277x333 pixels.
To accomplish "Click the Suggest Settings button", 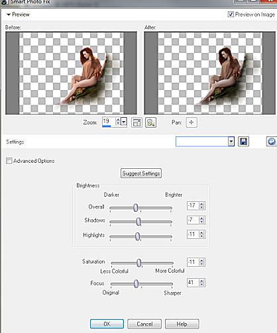I will (x=141, y=173).
